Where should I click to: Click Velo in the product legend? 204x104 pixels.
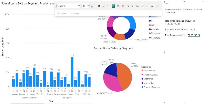152,25
